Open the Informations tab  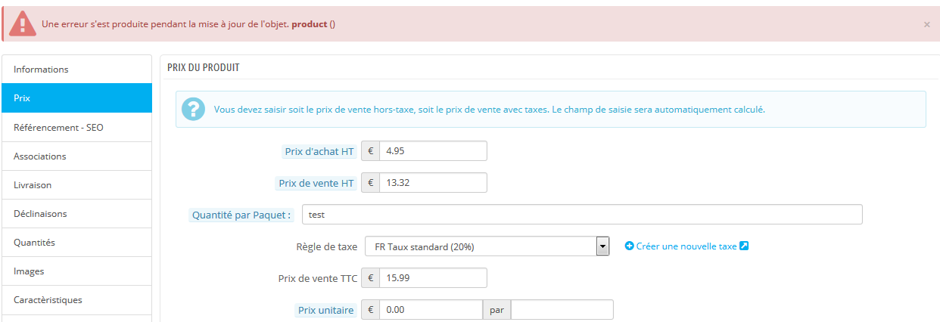pyautogui.click(x=76, y=69)
